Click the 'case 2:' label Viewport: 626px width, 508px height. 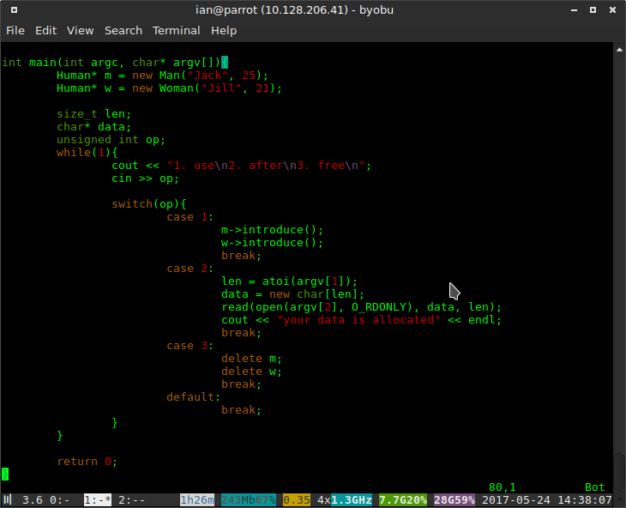click(x=190, y=269)
